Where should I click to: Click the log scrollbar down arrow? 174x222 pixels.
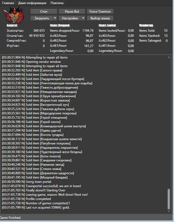tap(169, 212)
